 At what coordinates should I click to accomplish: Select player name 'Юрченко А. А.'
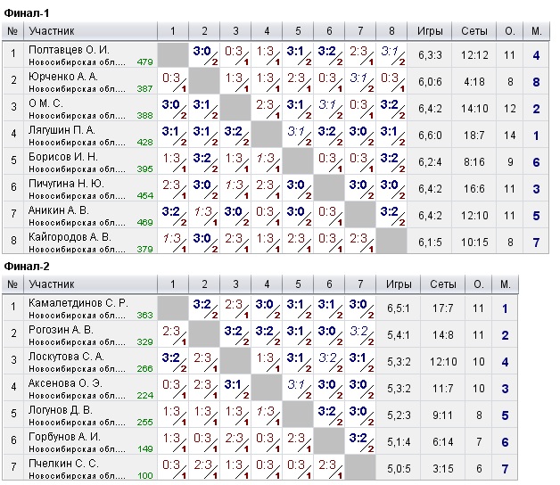point(63,77)
